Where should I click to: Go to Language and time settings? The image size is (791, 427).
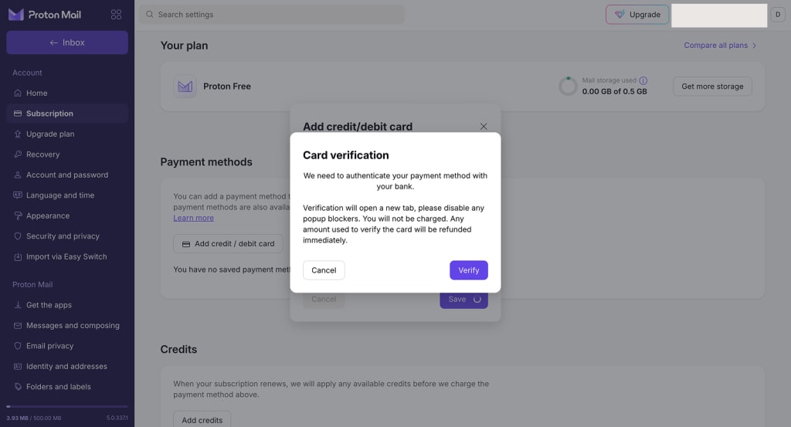(x=60, y=195)
